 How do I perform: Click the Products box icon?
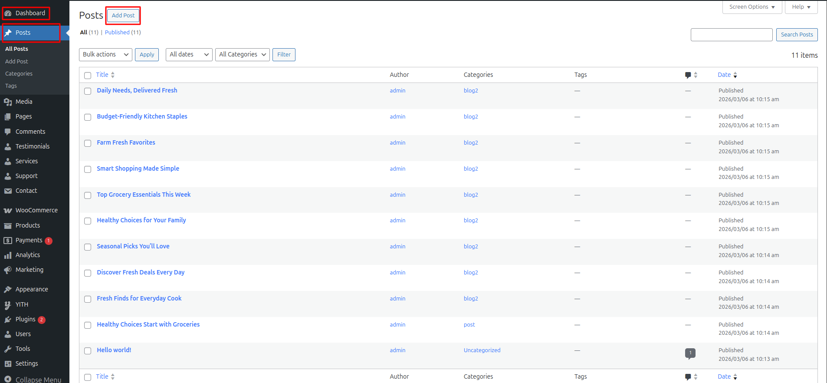[8, 226]
